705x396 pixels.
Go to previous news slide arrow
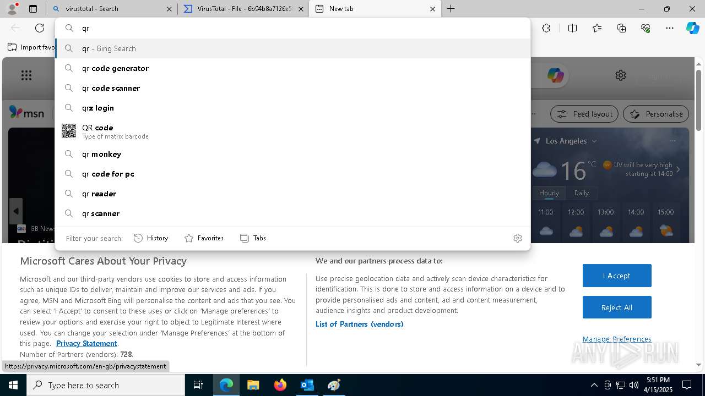pyautogui.click(x=16, y=211)
